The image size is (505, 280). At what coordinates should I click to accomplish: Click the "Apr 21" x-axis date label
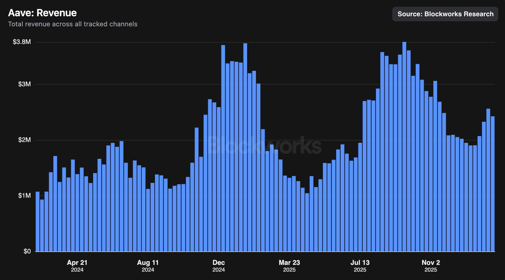click(x=77, y=263)
